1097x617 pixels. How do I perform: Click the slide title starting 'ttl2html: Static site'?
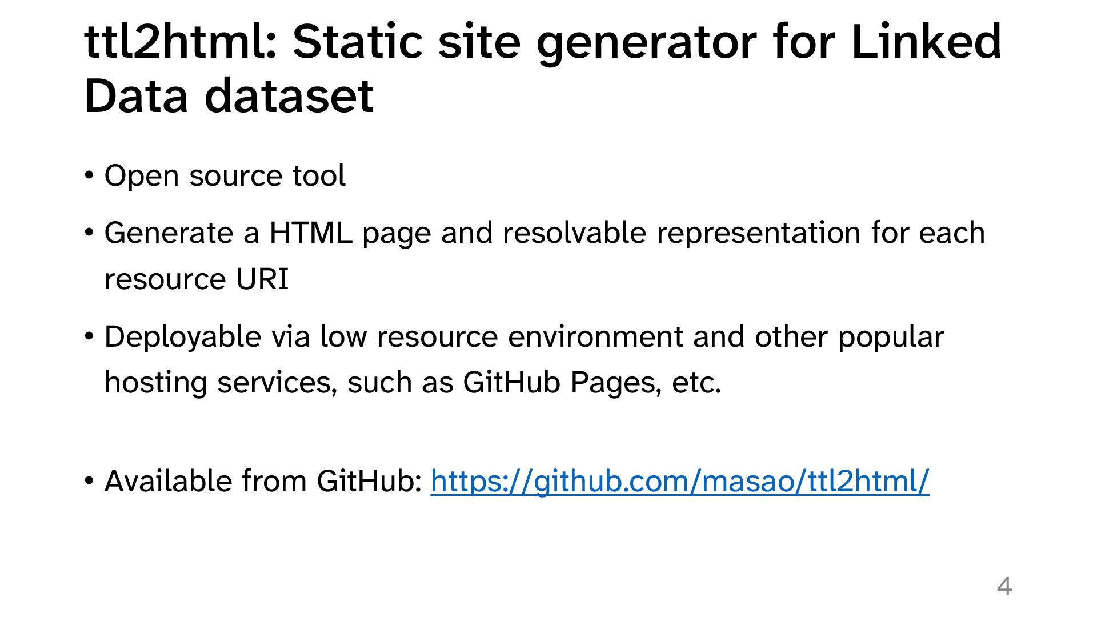click(543, 68)
